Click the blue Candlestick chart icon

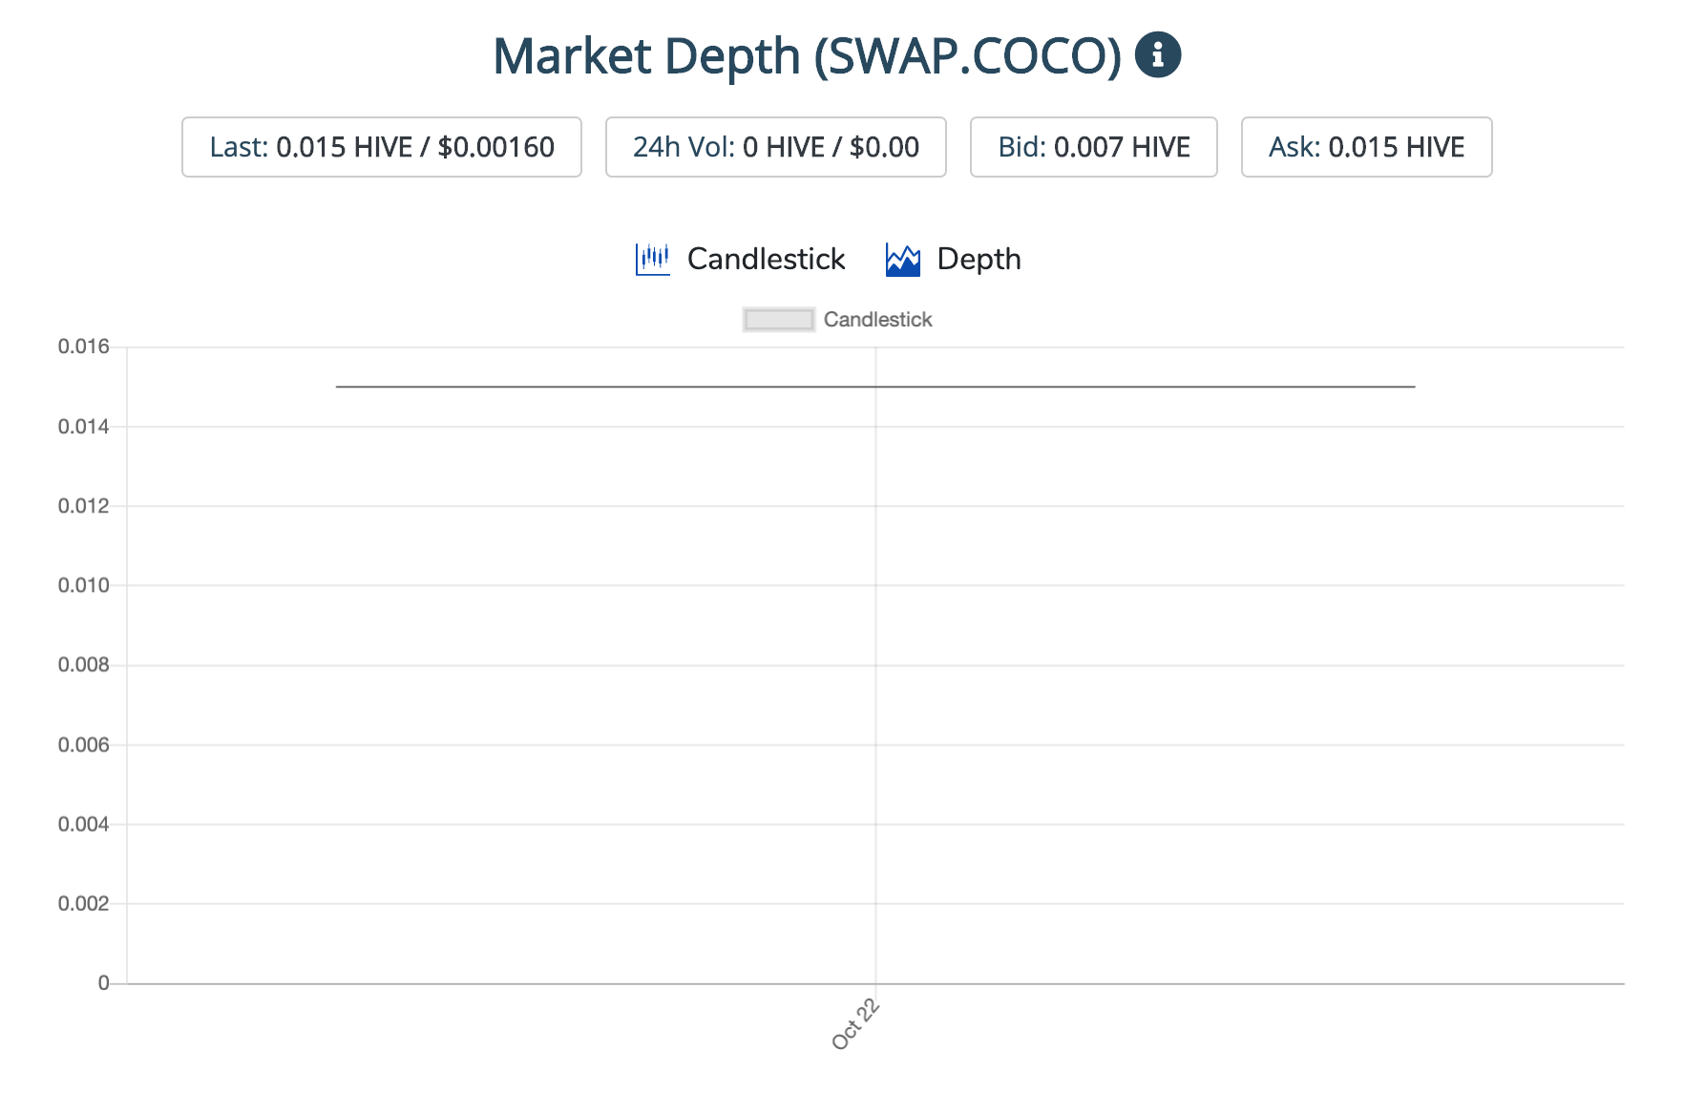(x=652, y=259)
